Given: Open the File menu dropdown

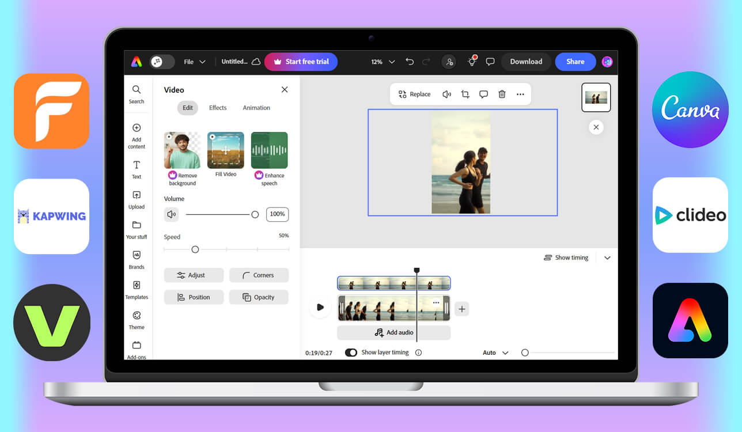Looking at the screenshot, I should 194,62.
